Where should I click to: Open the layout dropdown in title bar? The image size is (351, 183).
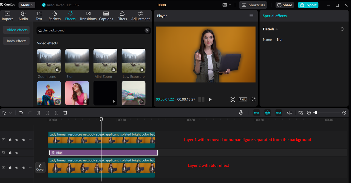[227, 5]
